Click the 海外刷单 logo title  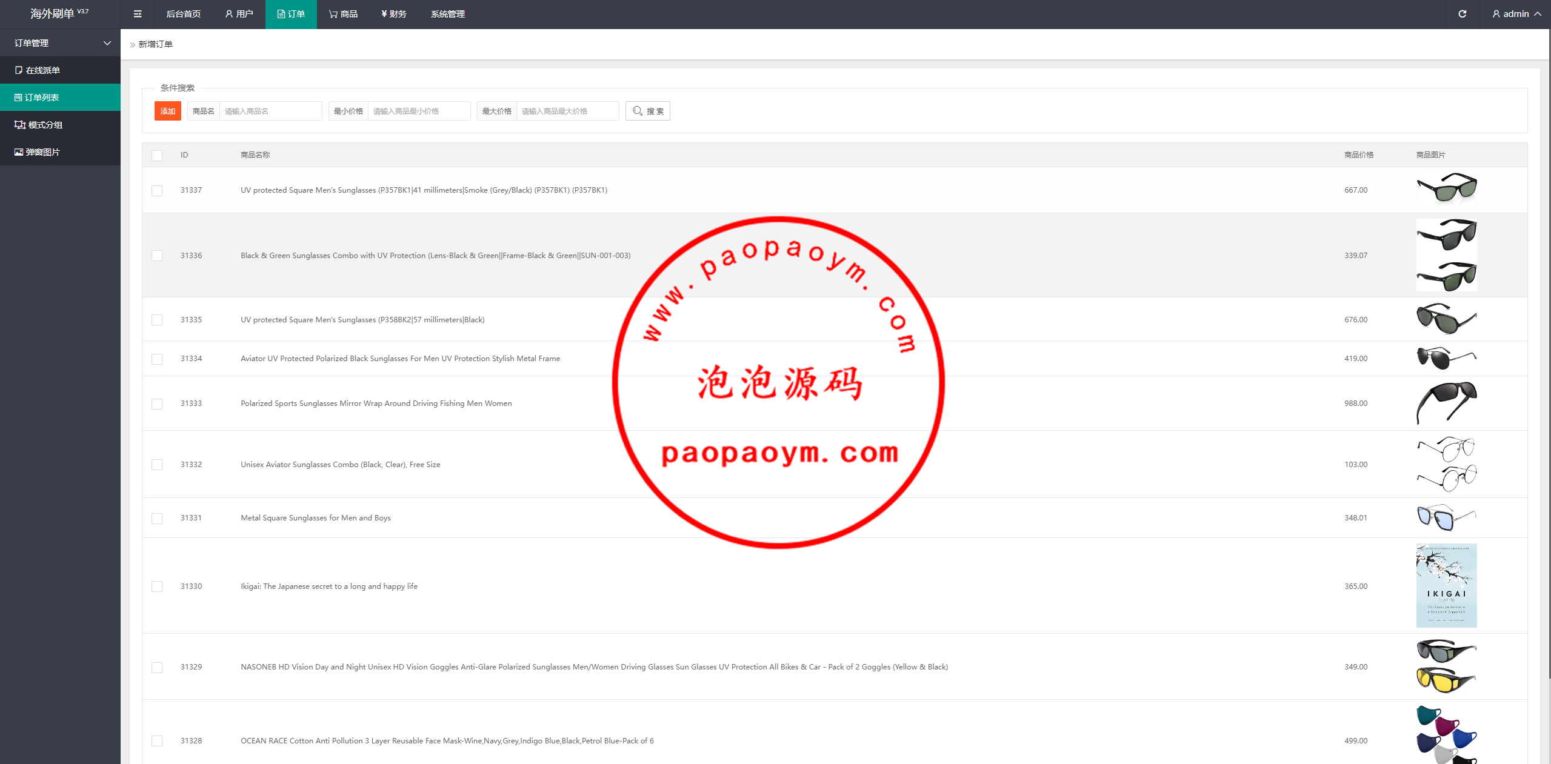(59, 13)
